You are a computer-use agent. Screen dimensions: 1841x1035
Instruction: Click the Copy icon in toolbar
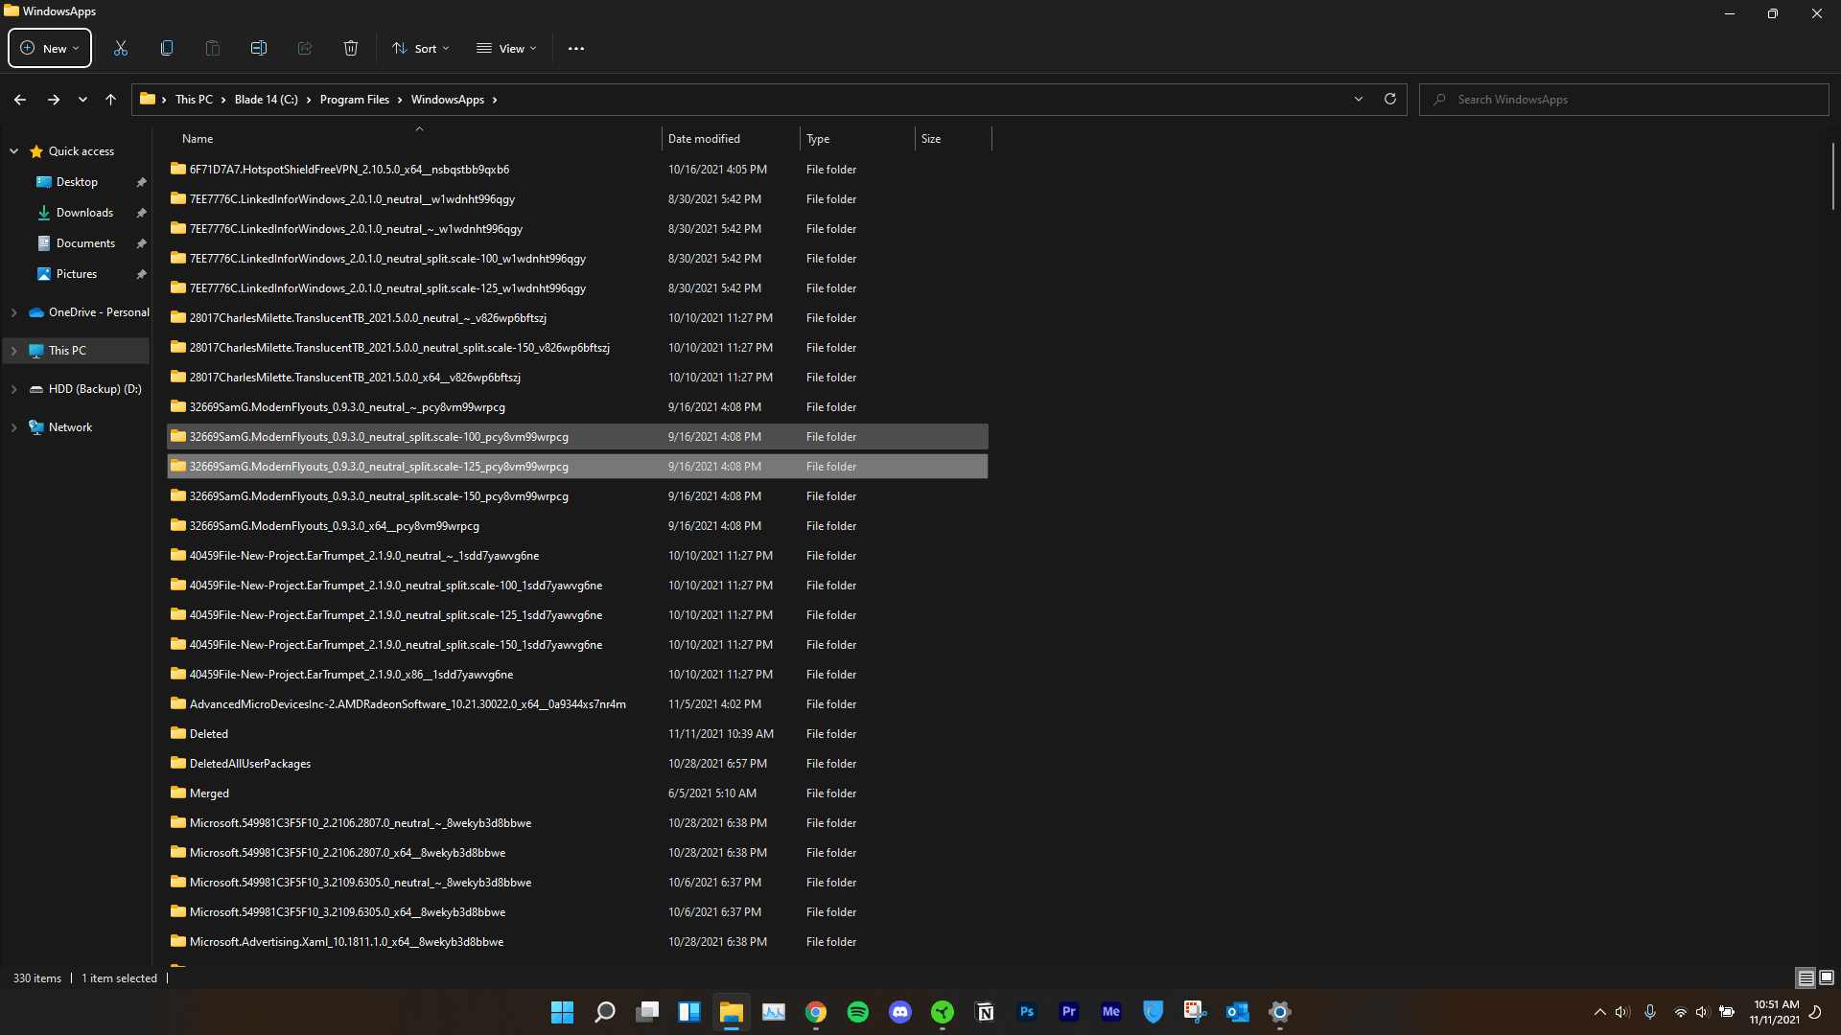pyautogui.click(x=167, y=49)
